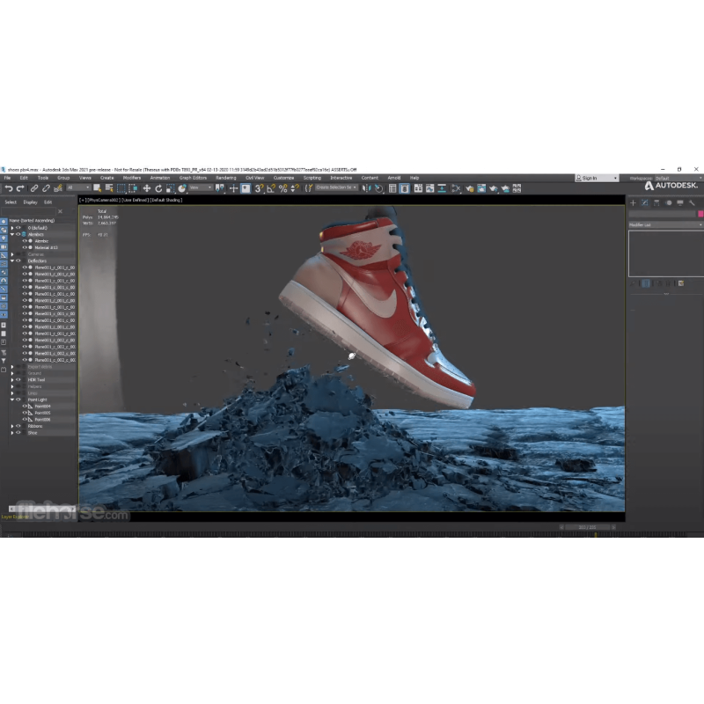
Task: Expand the HDR Tool layer
Action: 12,379
